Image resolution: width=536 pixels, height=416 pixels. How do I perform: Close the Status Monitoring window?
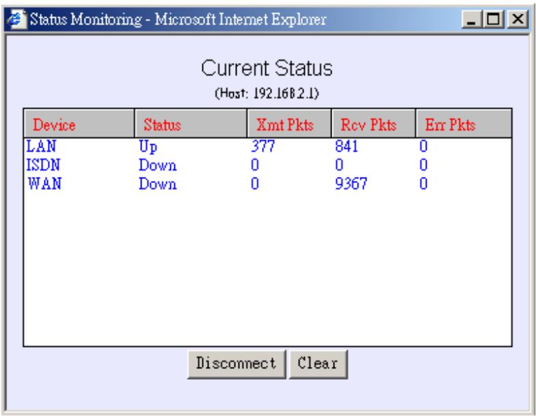[x=518, y=19]
